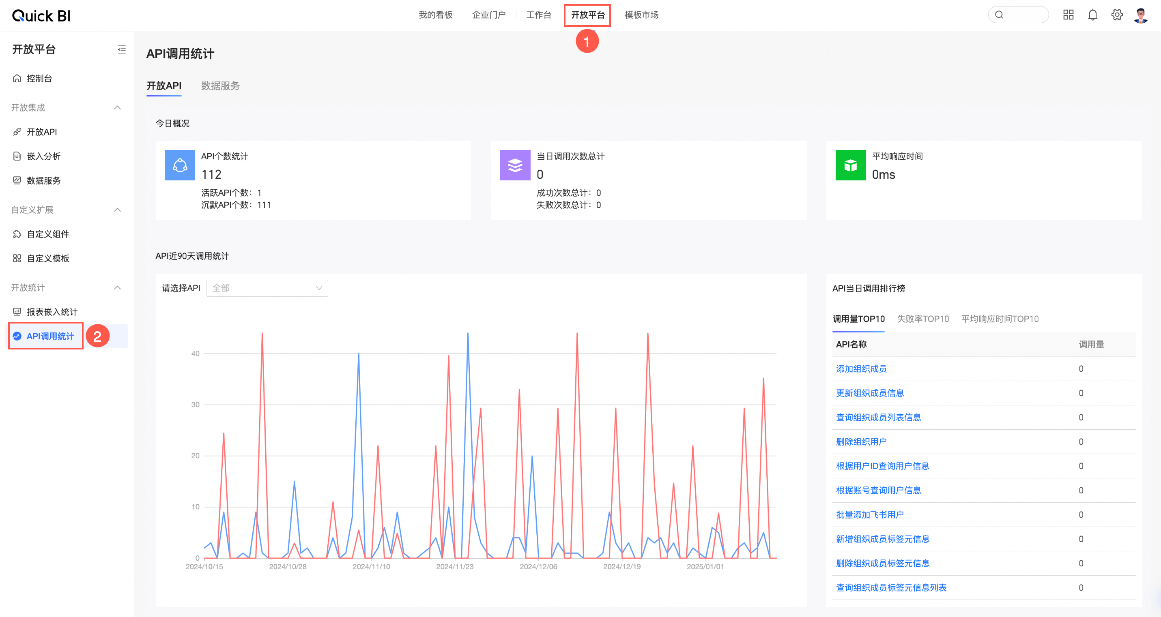Collapse the 开放集成 sidebar section

117,108
